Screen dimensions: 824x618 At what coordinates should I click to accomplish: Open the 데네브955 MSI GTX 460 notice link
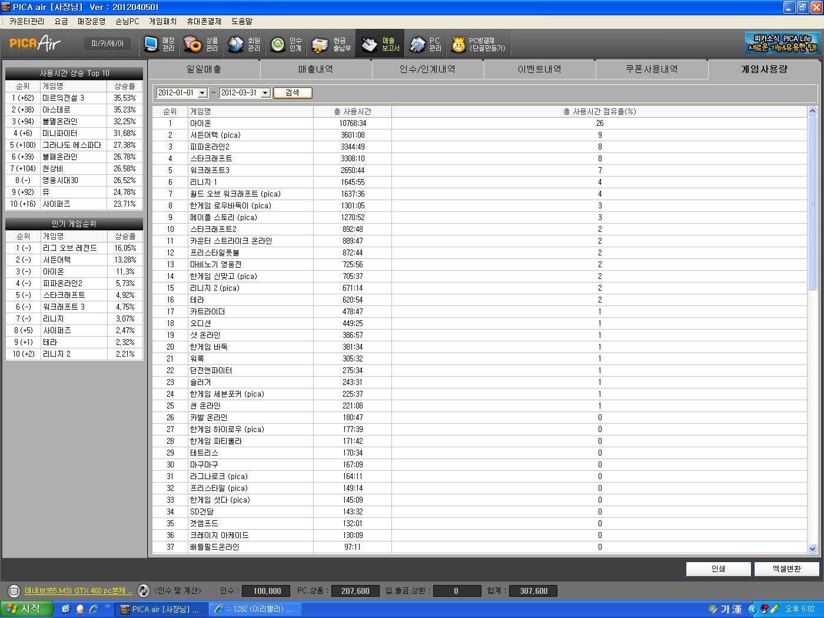tap(78, 591)
